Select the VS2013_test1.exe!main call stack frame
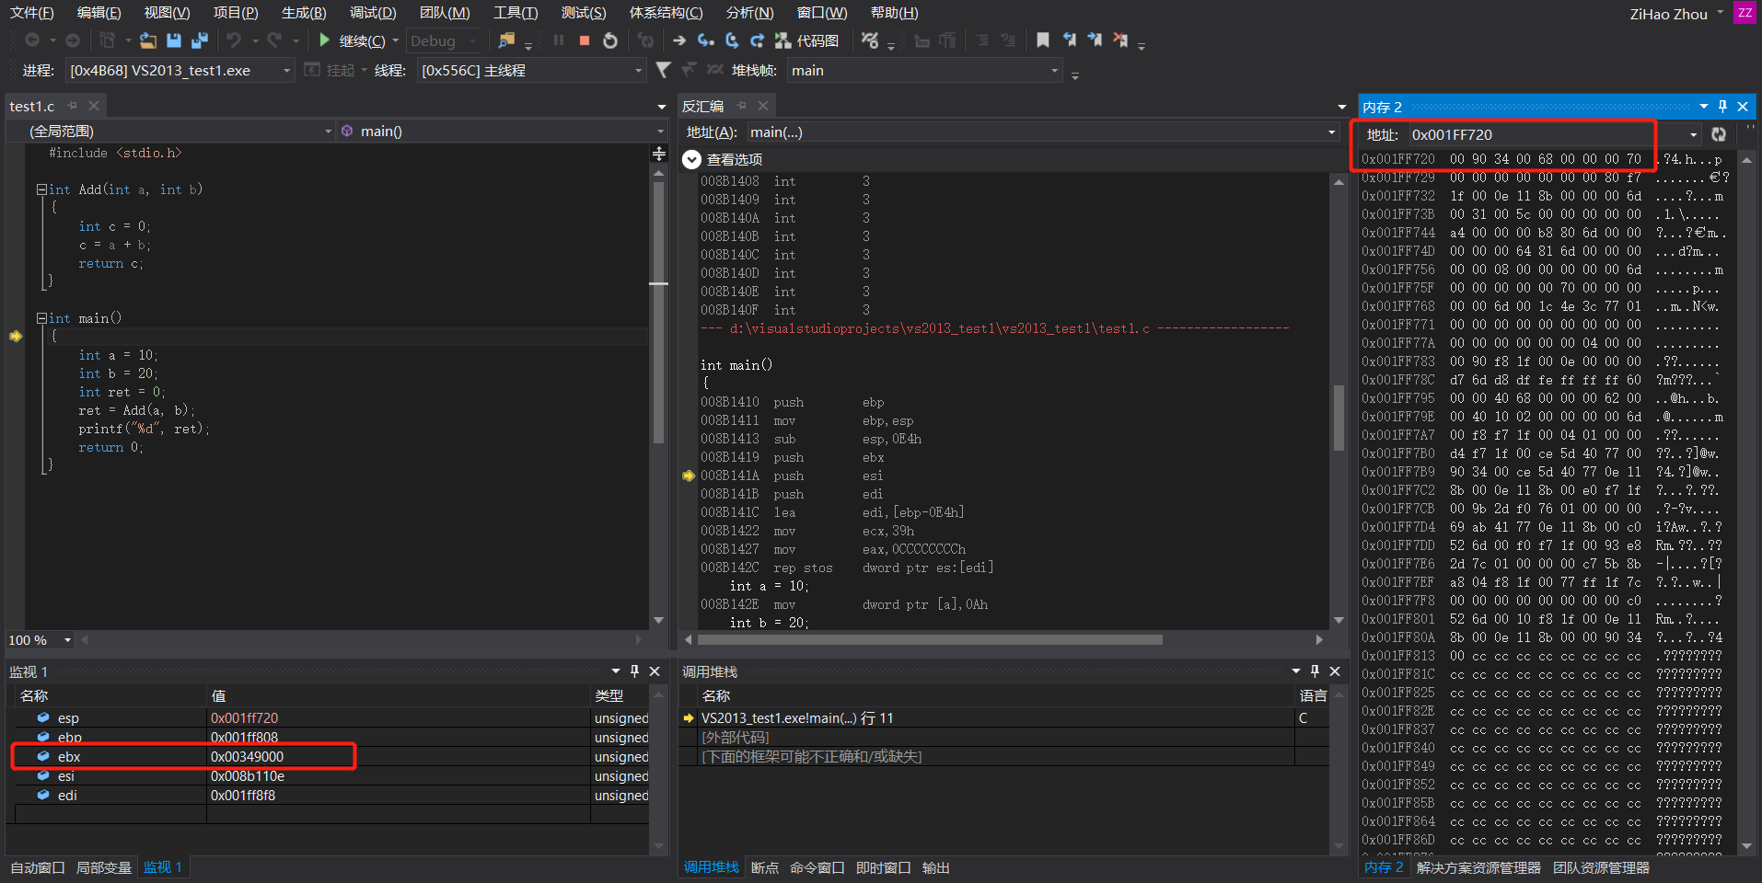This screenshot has width=1762, height=883. [x=797, y=718]
